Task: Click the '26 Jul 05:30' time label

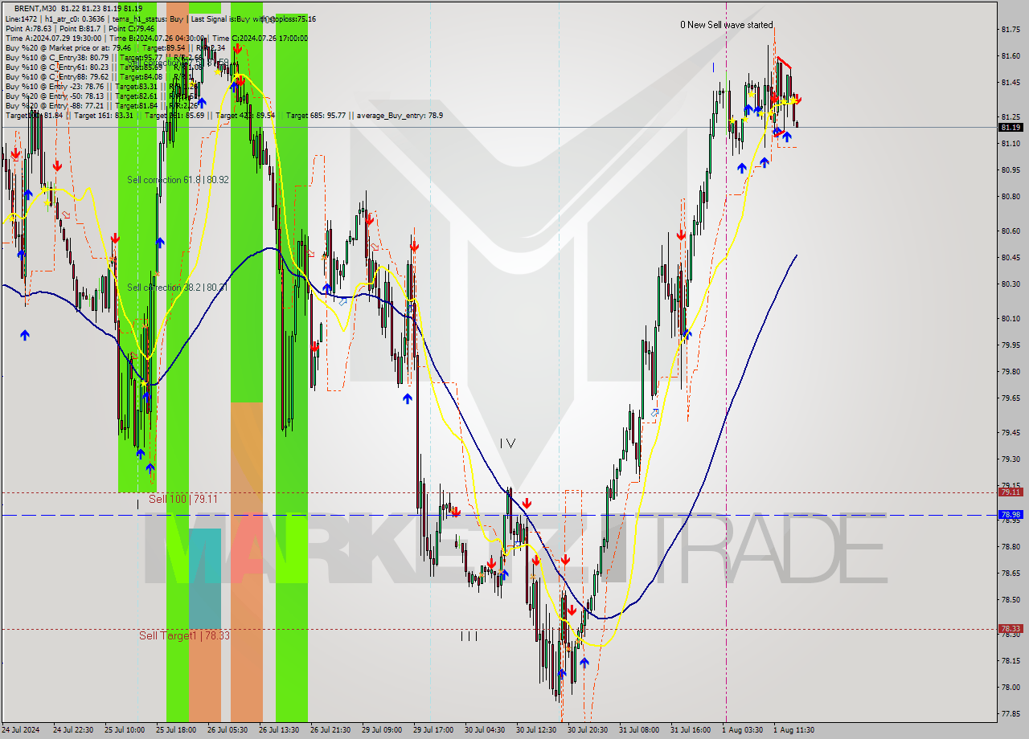Action: [x=228, y=730]
